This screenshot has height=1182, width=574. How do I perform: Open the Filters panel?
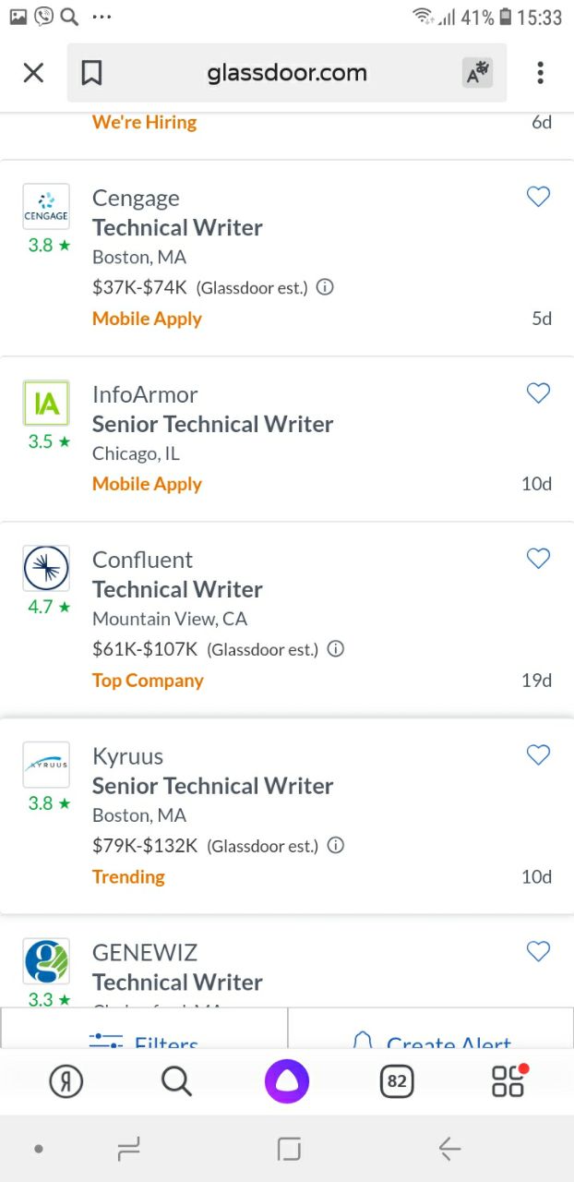click(x=145, y=1038)
